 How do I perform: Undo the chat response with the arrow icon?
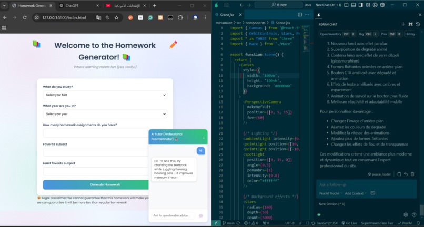point(406,174)
